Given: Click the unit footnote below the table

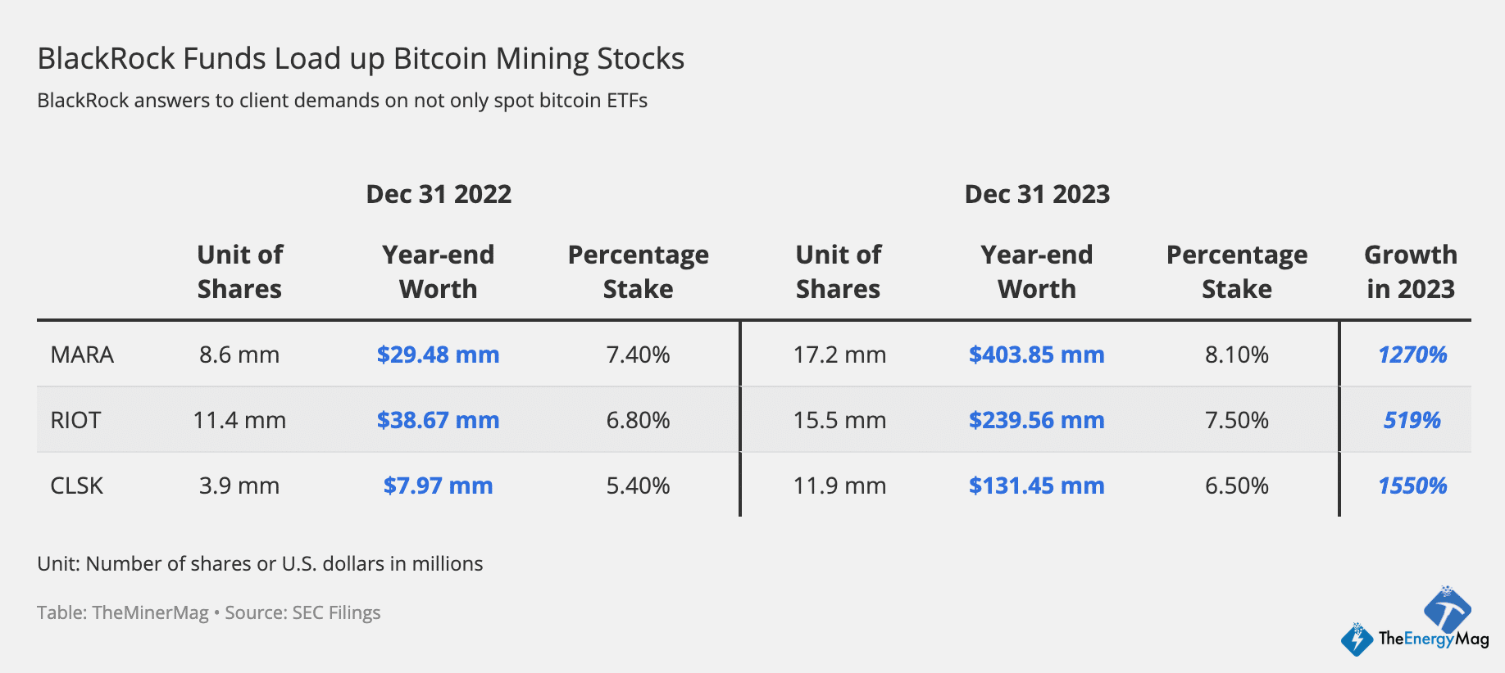Looking at the screenshot, I should pyautogui.click(x=260, y=563).
